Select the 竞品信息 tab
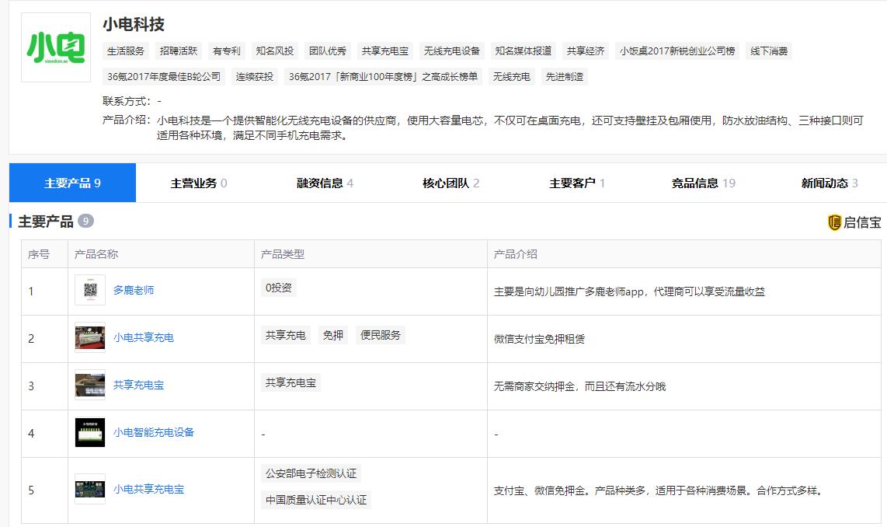This screenshot has width=887, height=527. tap(703, 183)
